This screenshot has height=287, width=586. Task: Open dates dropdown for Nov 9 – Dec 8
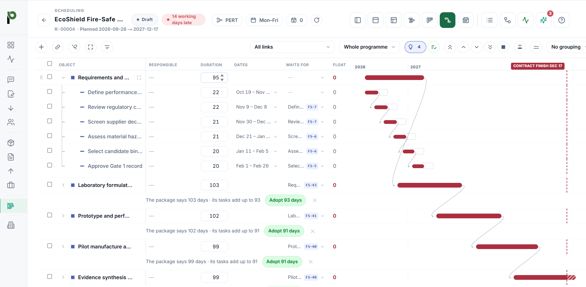click(275, 107)
